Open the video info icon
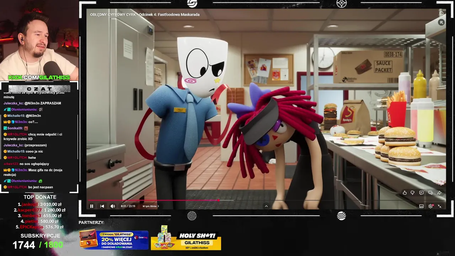 pos(441,14)
